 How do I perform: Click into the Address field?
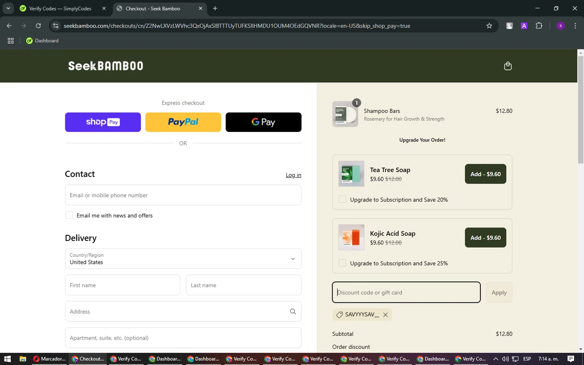[x=183, y=311]
